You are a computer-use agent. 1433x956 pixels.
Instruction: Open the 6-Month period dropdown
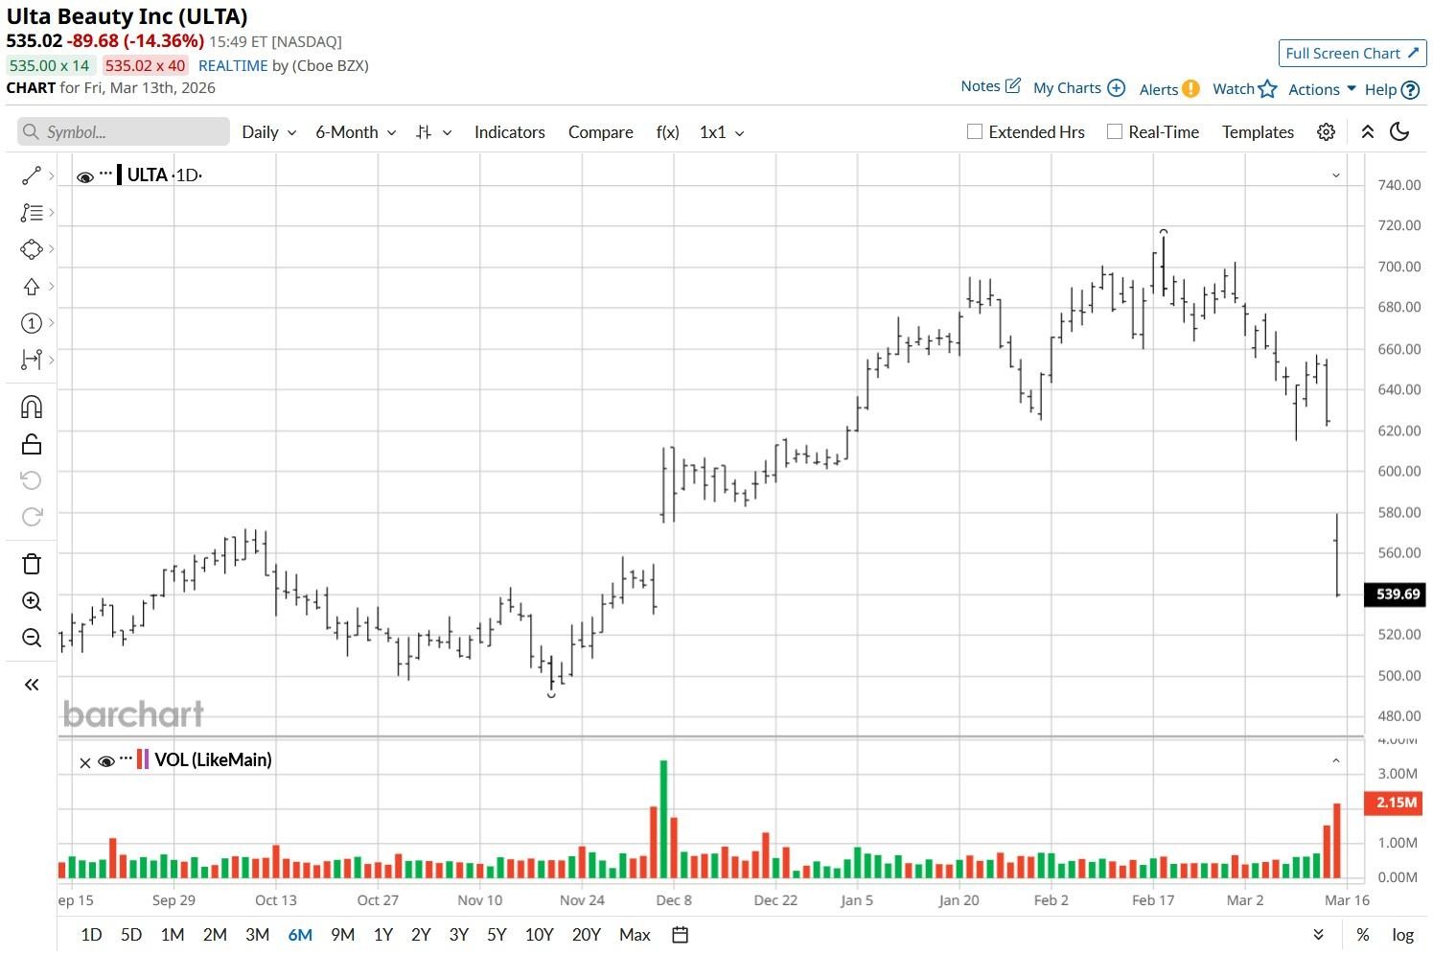pos(356,132)
